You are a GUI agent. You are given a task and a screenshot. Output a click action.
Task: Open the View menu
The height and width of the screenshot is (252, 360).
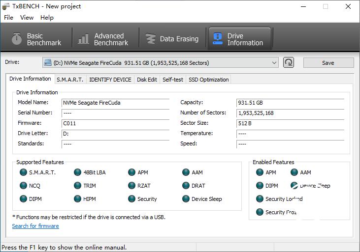[27, 18]
